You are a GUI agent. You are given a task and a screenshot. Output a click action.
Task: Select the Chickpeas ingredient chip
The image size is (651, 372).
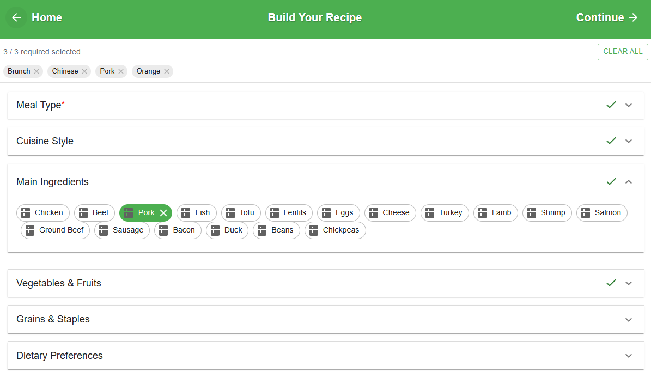pos(335,230)
